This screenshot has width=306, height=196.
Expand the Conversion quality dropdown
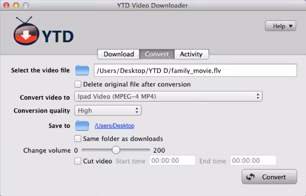coord(108,111)
